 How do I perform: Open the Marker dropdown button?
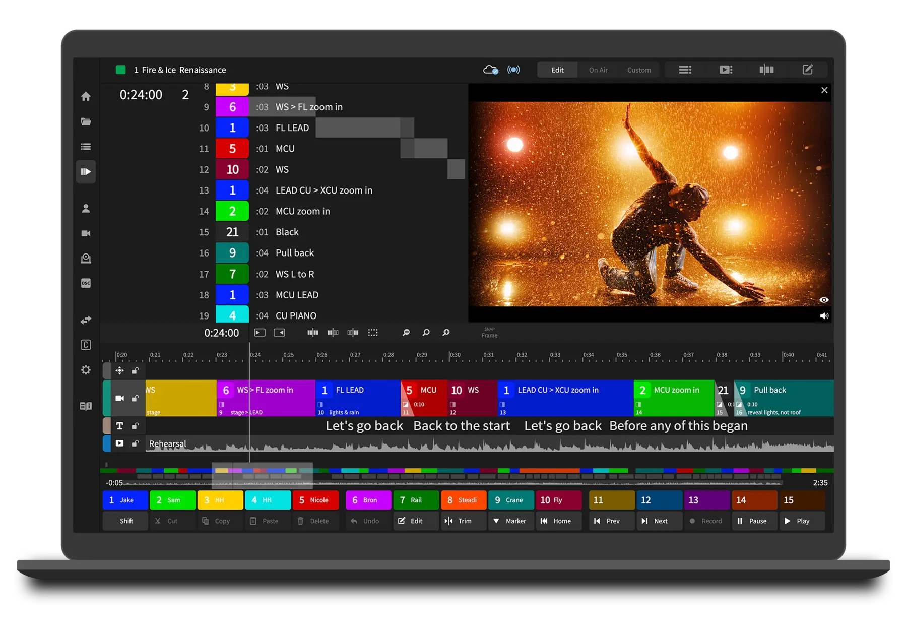coord(510,521)
